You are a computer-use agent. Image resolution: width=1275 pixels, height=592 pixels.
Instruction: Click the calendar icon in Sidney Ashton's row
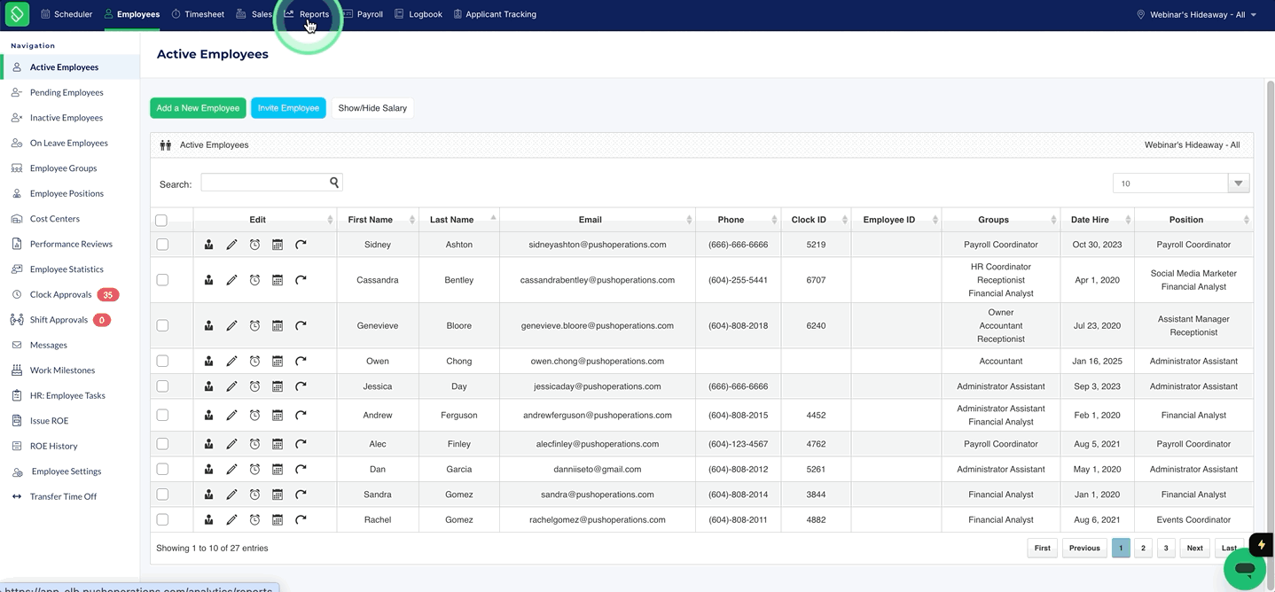(x=278, y=245)
